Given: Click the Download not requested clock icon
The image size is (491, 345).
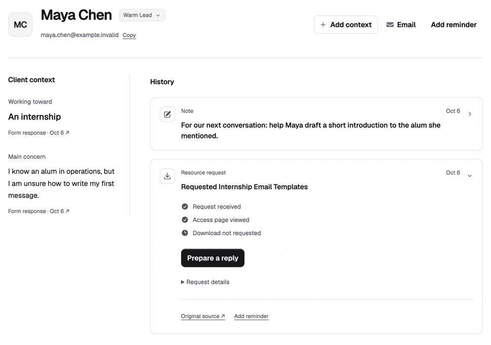Looking at the screenshot, I should point(185,233).
